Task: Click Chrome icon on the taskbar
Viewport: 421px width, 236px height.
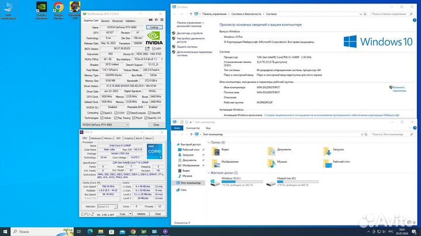Action: point(133,231)
